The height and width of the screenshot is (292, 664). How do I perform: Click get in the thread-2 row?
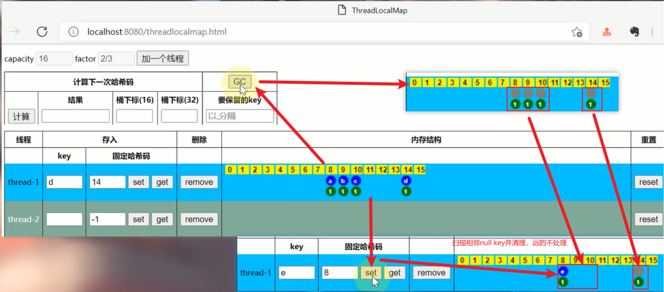pos(162,219)
